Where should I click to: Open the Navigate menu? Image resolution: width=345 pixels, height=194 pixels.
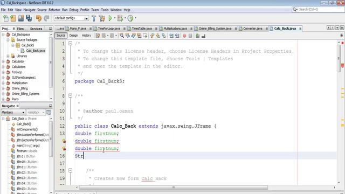[x=30, y=10]
